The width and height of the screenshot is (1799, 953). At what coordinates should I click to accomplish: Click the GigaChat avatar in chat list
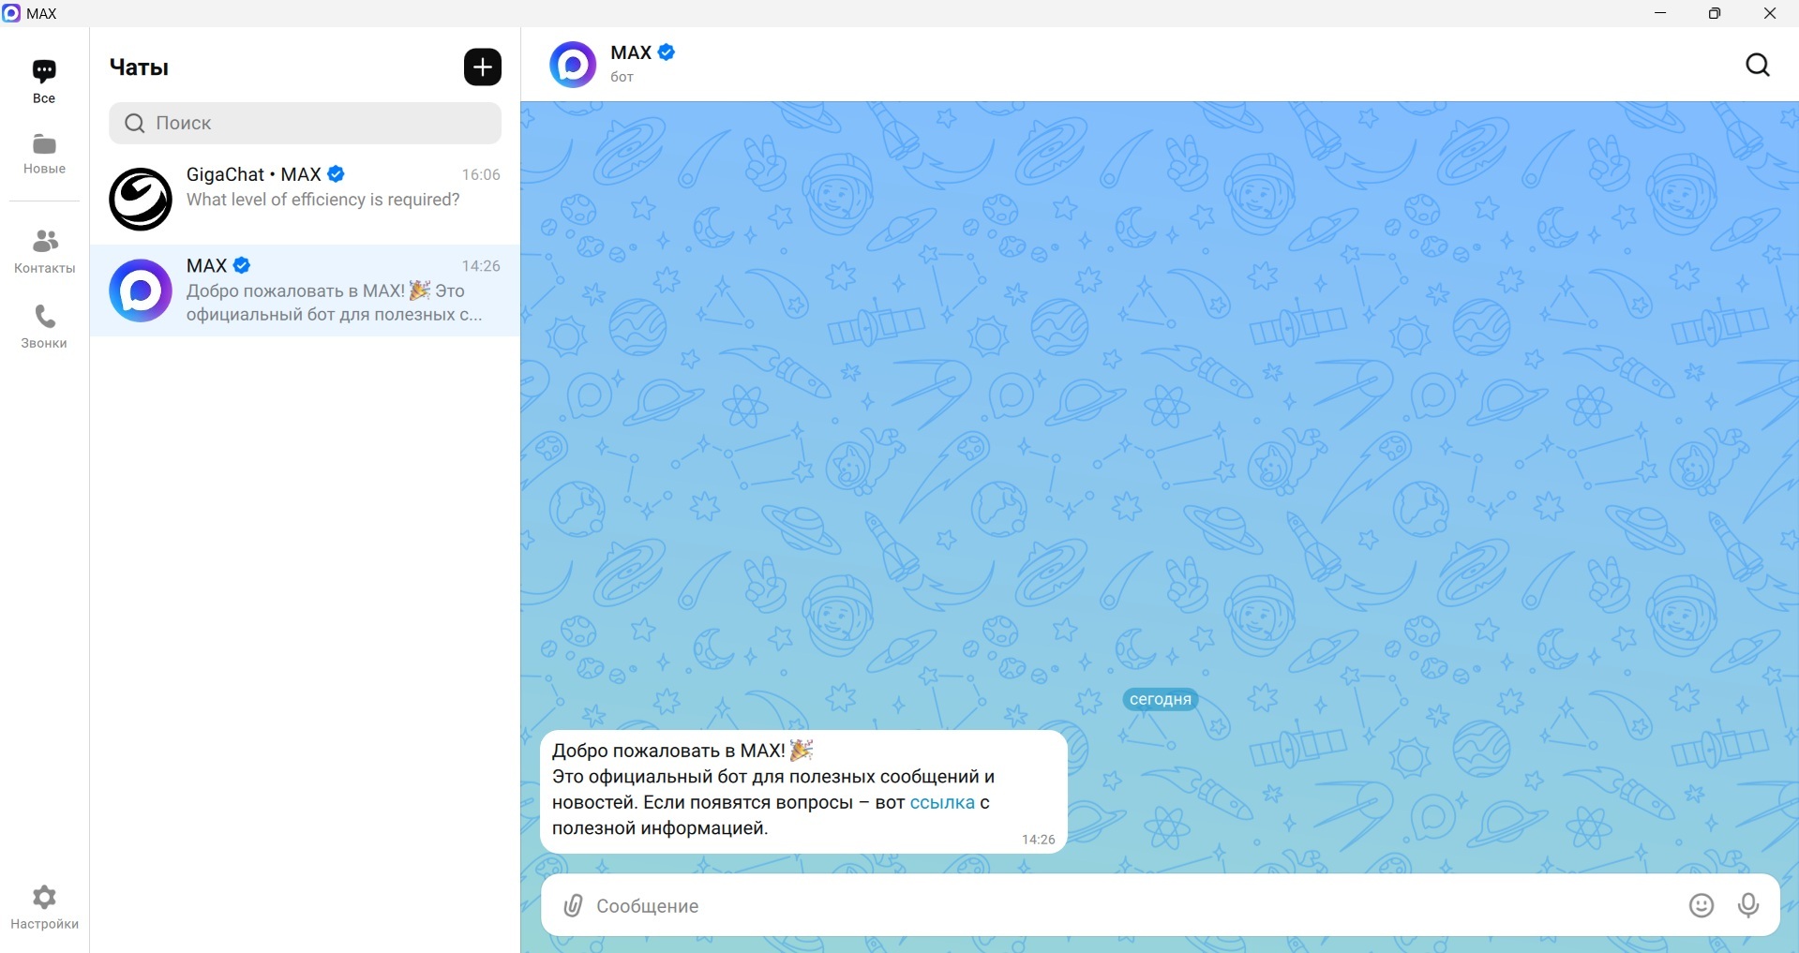click(x=141, y=200)
